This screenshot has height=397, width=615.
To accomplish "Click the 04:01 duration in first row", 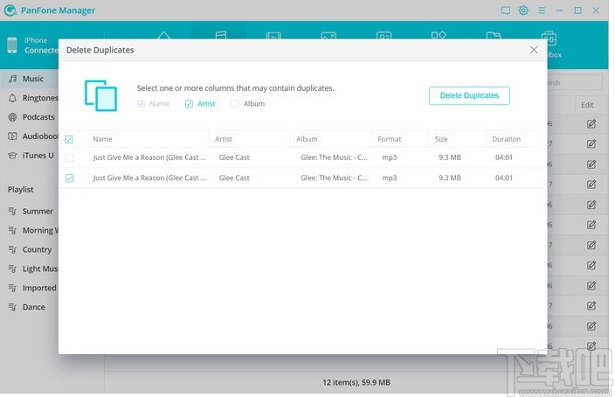I will pos(503,157).
